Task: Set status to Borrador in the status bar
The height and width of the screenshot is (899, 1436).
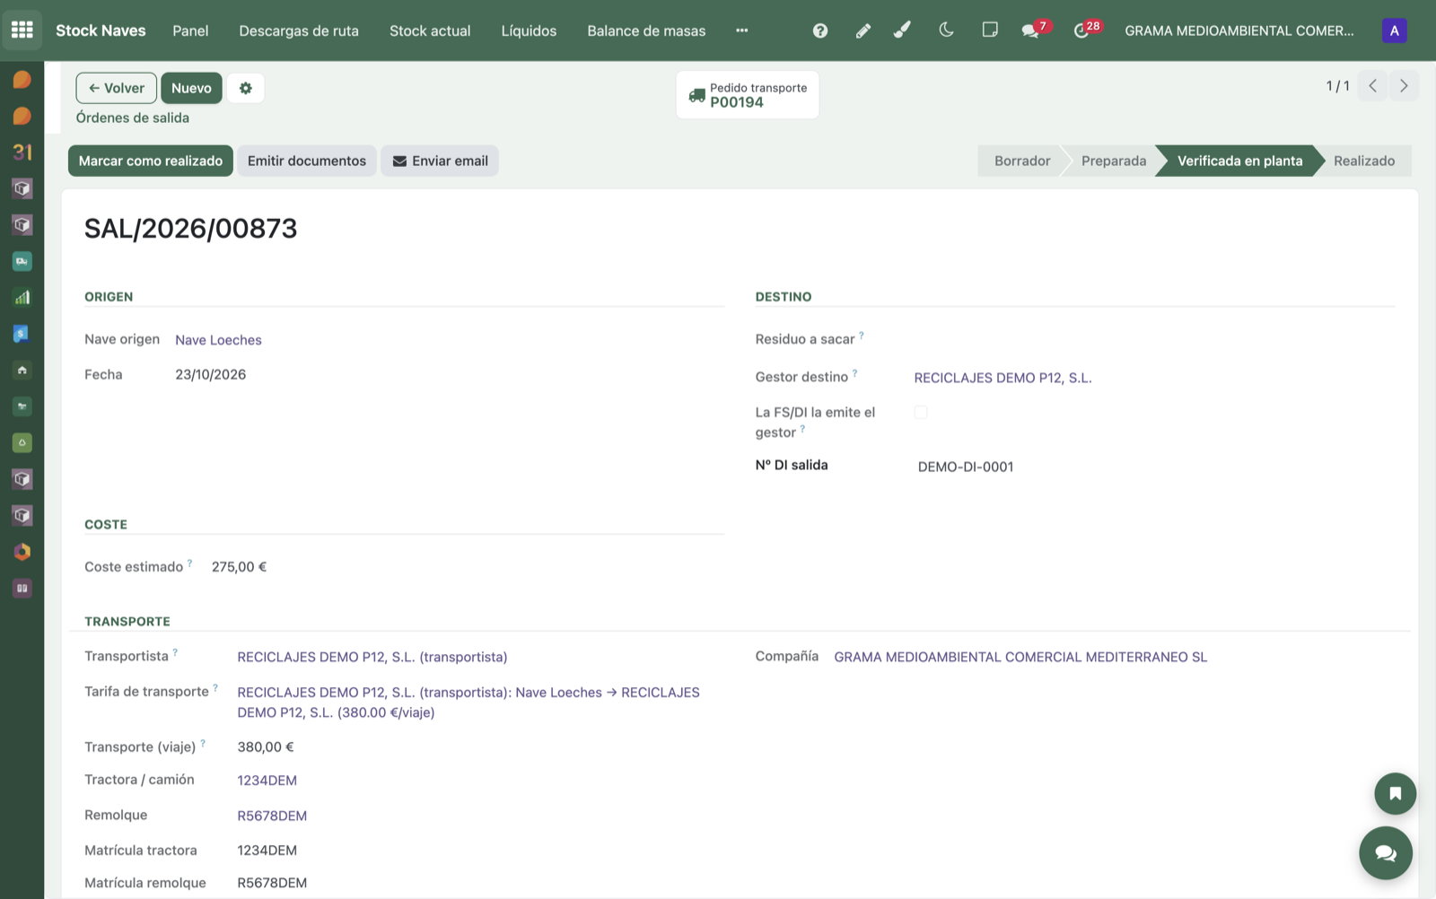Action: tap(1021, 161)
